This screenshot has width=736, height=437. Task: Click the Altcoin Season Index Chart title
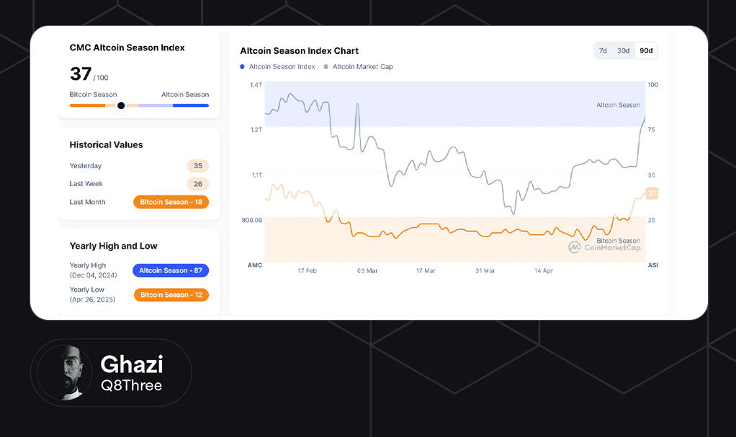click(x=299, y=51)
